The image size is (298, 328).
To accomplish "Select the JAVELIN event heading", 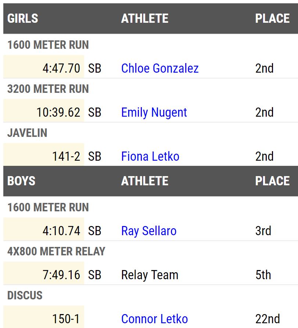I will coord(27,133).
